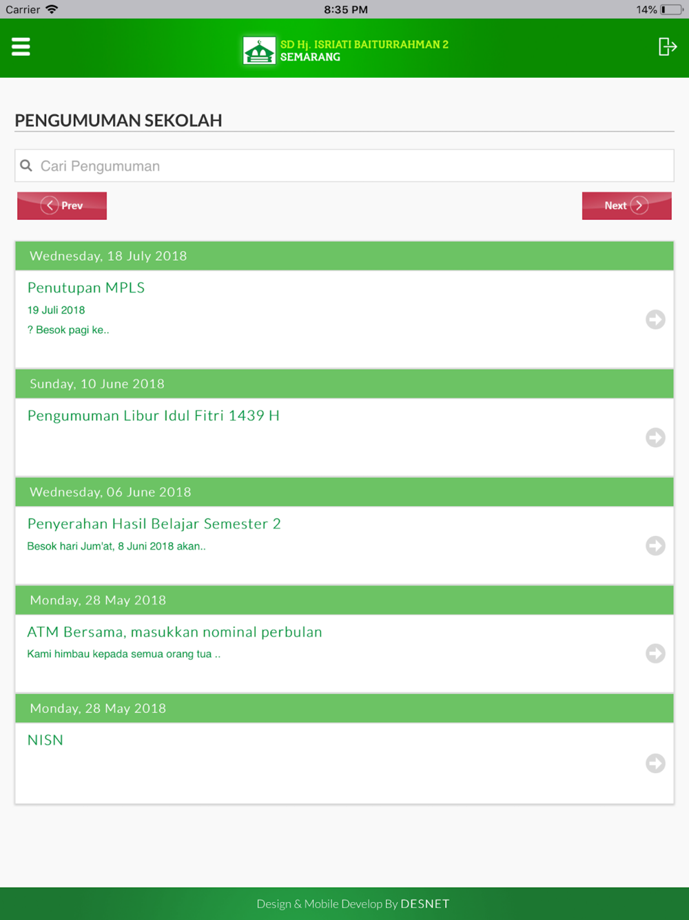Go to previous page with Prev
The image size is (689, 920).
click(x=62, y=206)
